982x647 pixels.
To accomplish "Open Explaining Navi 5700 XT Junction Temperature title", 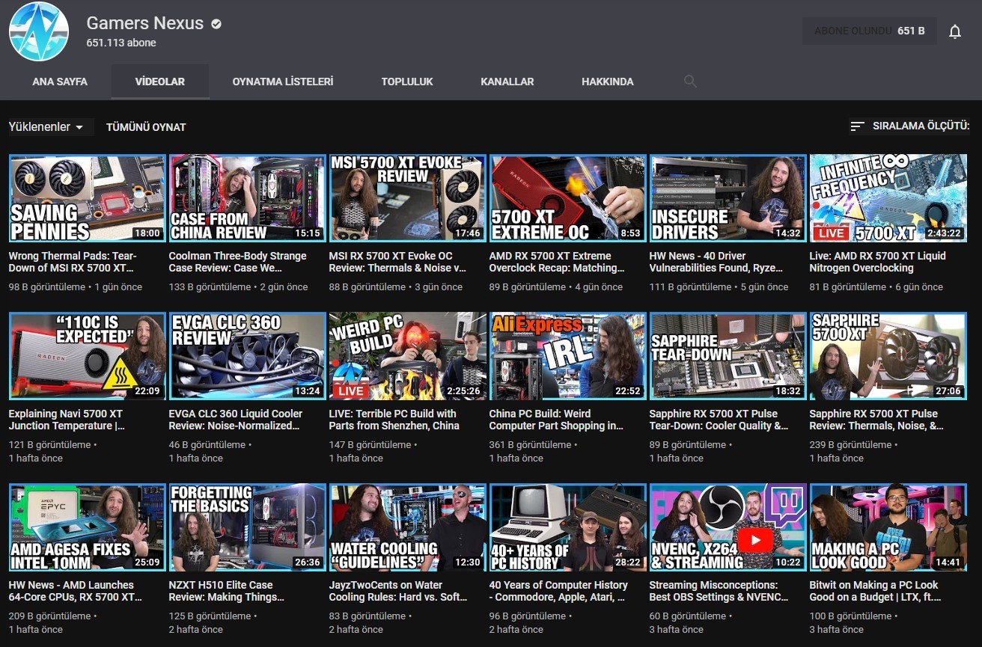I will point(67,420).
